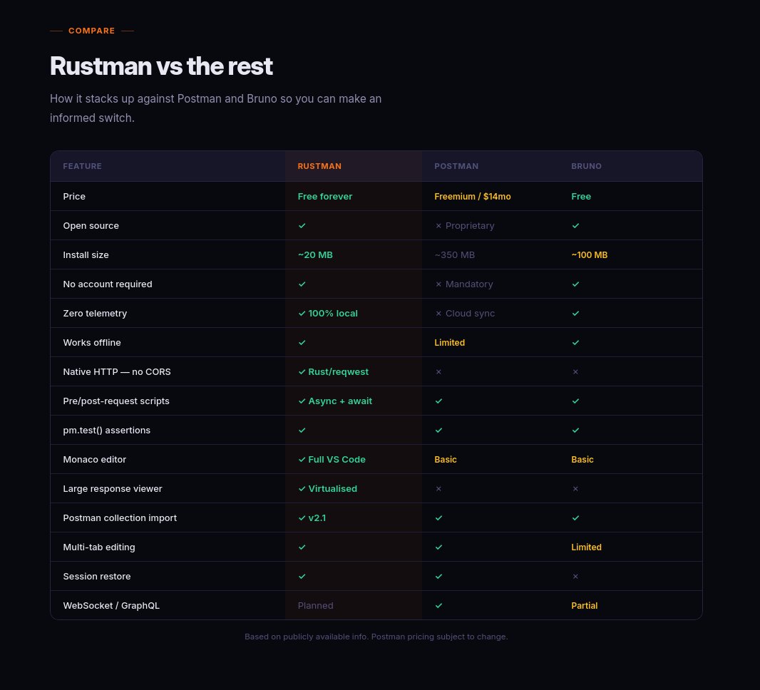Click the 'Virtualised' cell

coord(328,488)
